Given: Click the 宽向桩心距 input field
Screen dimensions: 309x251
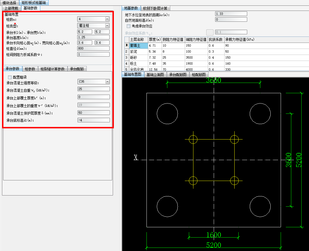Looking at the screenshot, I should (x=102, y=43).
